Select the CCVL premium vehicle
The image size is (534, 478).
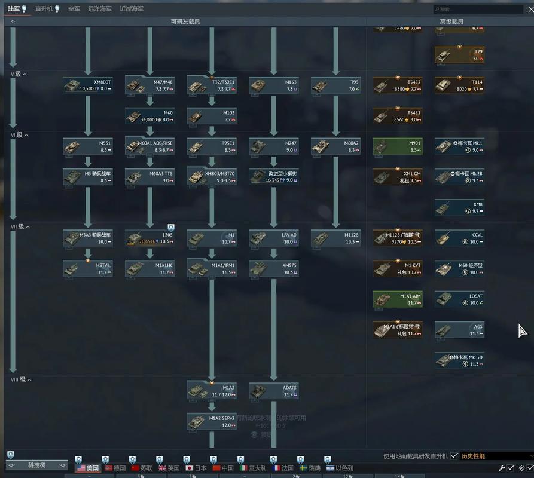pos(460,238)
